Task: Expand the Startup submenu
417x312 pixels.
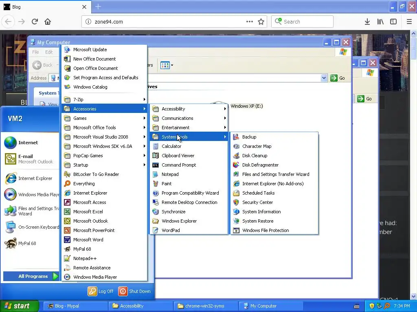Action: point(104,165)
